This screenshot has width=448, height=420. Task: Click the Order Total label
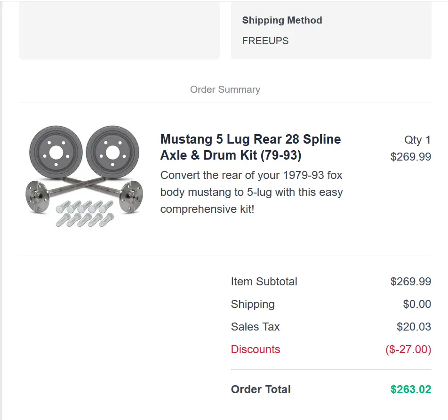(261, 389)
